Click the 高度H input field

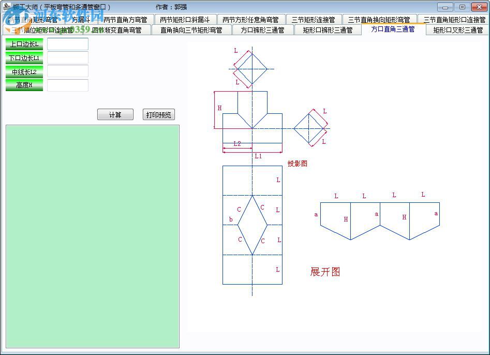68,85
